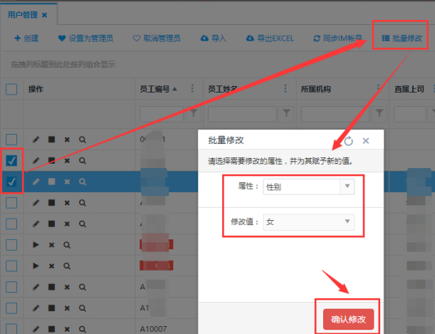Click the refresh icon in the 批量修改 dialog

348,141
